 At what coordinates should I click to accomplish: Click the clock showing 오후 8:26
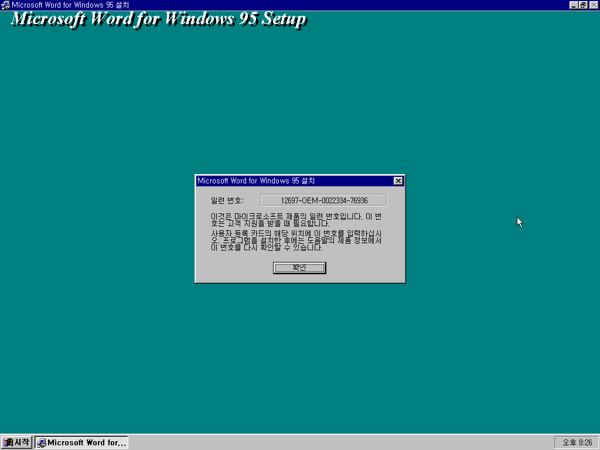[x=577, y=442]
